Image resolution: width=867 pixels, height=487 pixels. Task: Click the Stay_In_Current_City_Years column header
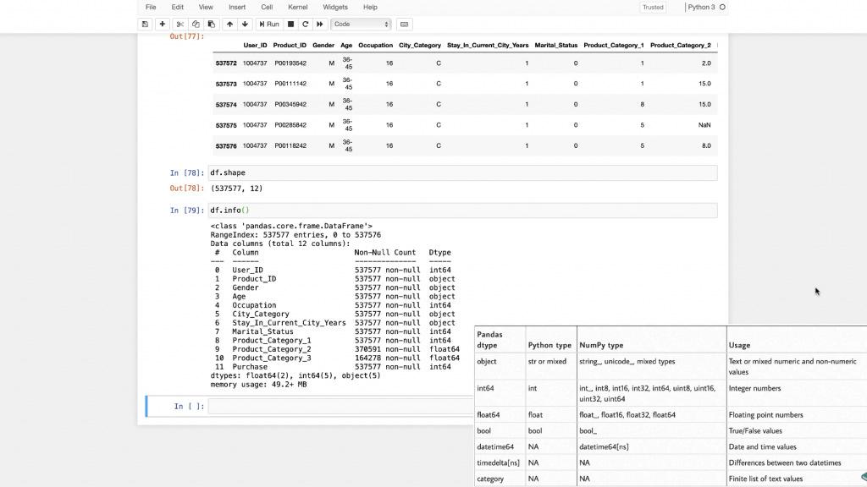click(x=488, y=46)
